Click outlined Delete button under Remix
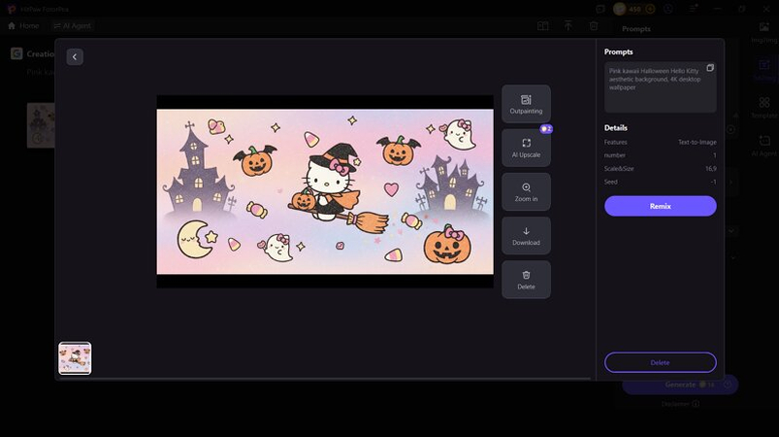 pyautogui.click(x=661, y=362)
